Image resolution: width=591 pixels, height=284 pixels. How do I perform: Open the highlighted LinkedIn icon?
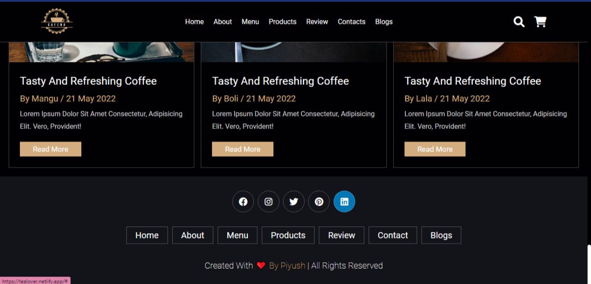coord(344,201)
